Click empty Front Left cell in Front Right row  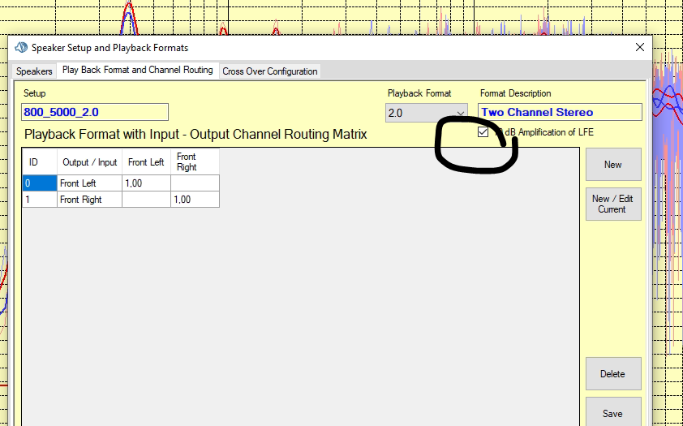[x=146, y=200]
